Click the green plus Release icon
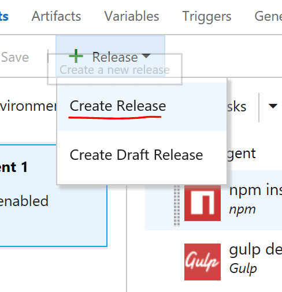The height and width of the screenshot is (292, 282). [76, 56]
